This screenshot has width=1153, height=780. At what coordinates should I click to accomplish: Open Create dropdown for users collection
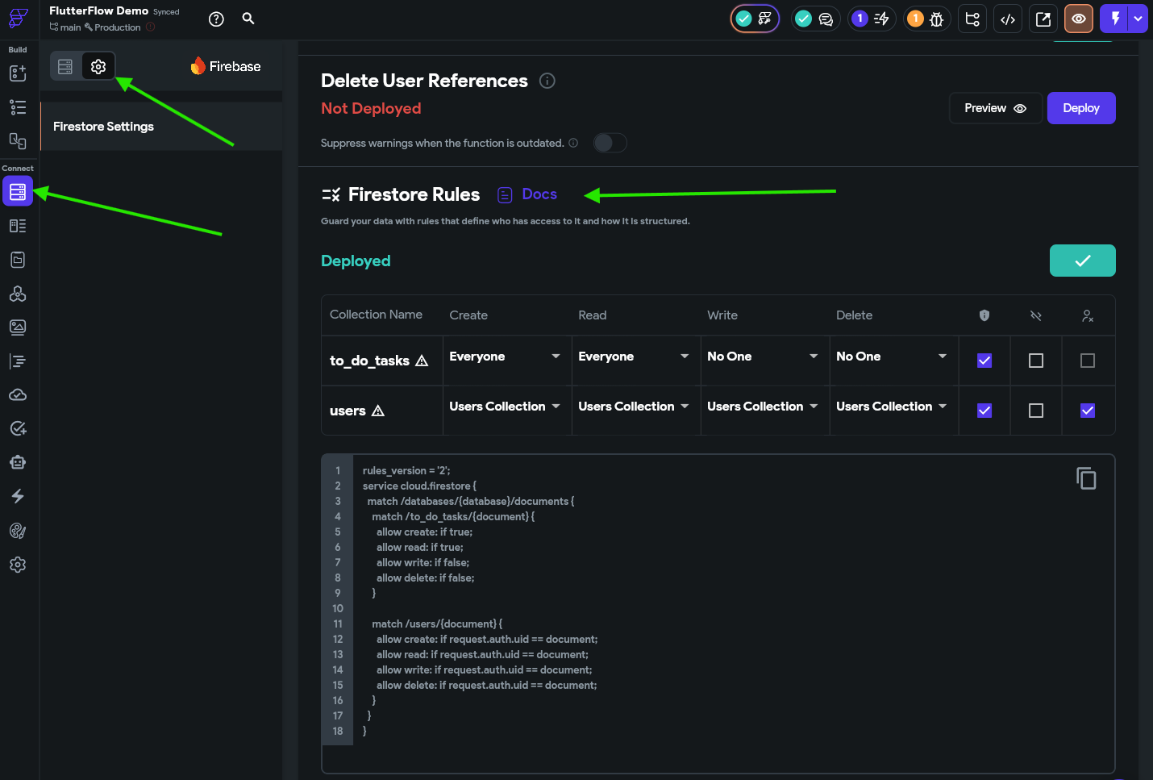pos(505,407)
